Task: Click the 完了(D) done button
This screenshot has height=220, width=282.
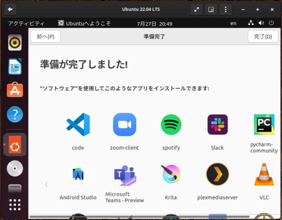Action: coord(263,36)
